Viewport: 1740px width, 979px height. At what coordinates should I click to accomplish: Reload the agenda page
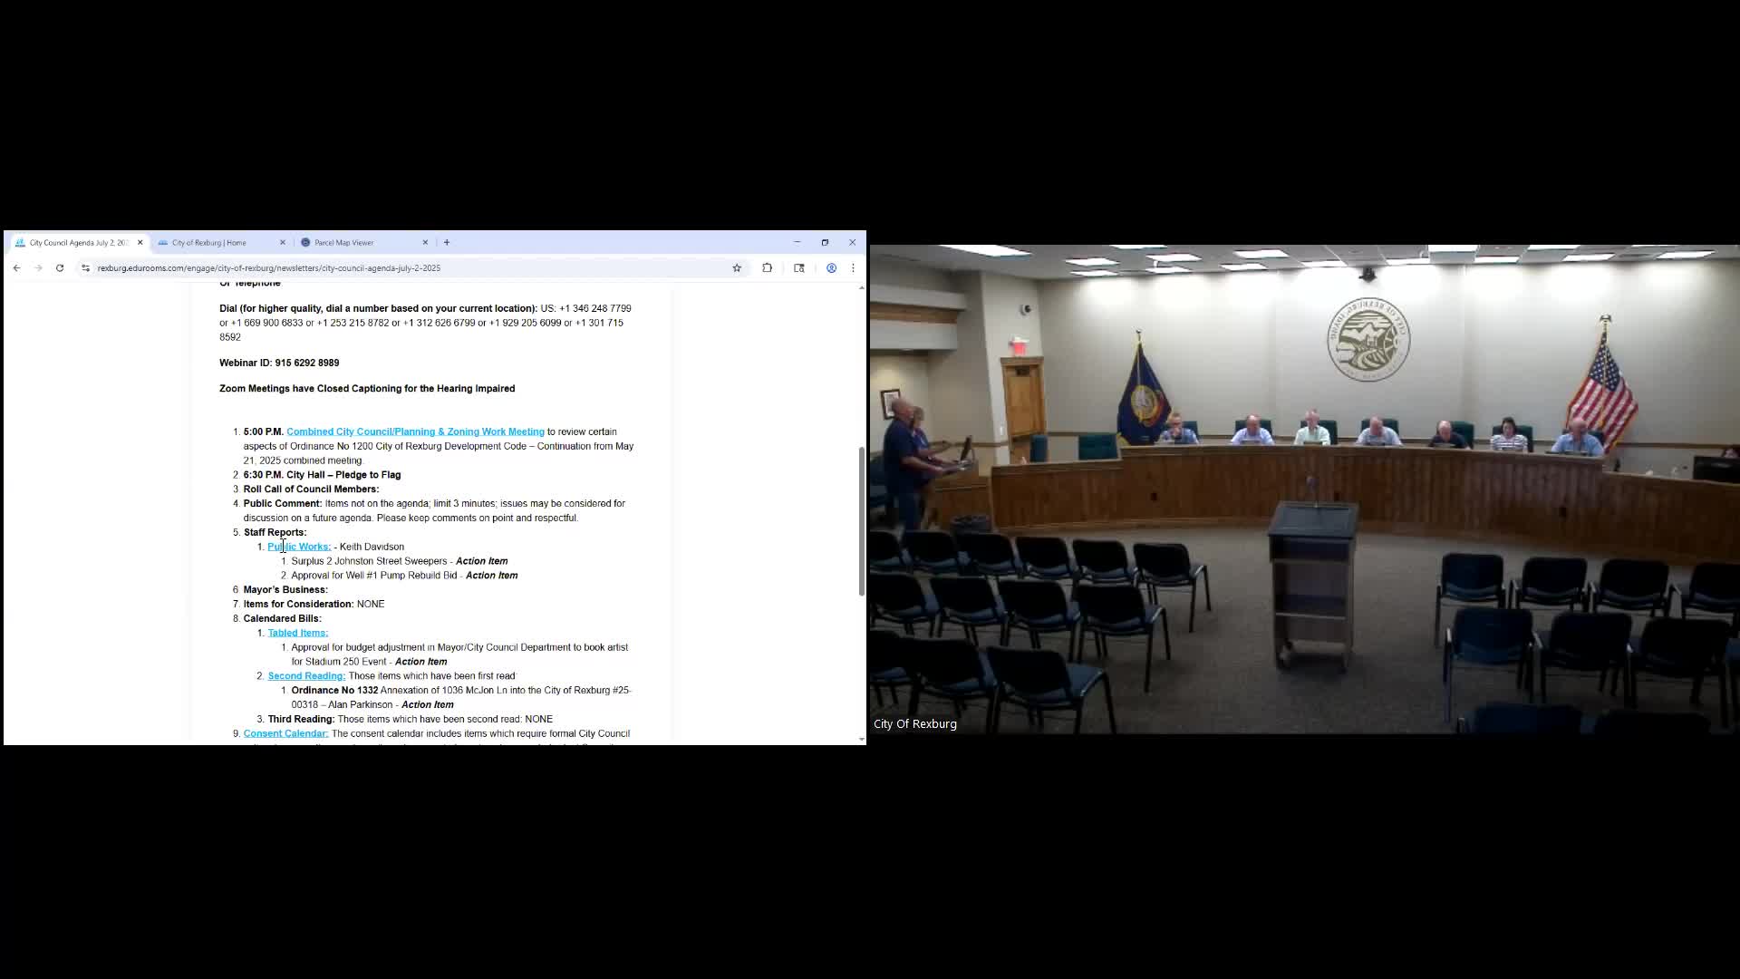60,268
